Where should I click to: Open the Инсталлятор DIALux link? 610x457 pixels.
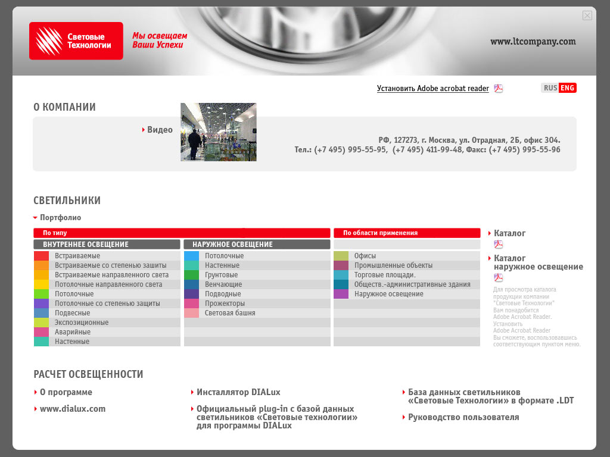[238, 392]
